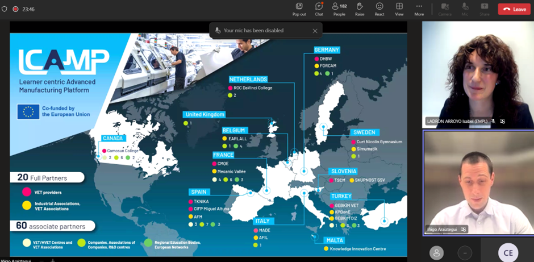Click the ellipsis participant overflow button

[x=465, y=253]
